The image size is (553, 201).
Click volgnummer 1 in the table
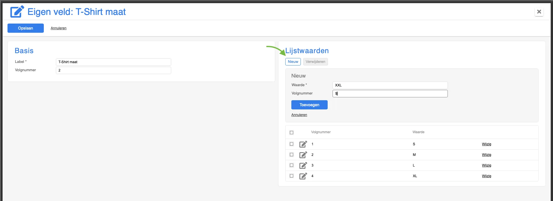[x=312, y=144]
